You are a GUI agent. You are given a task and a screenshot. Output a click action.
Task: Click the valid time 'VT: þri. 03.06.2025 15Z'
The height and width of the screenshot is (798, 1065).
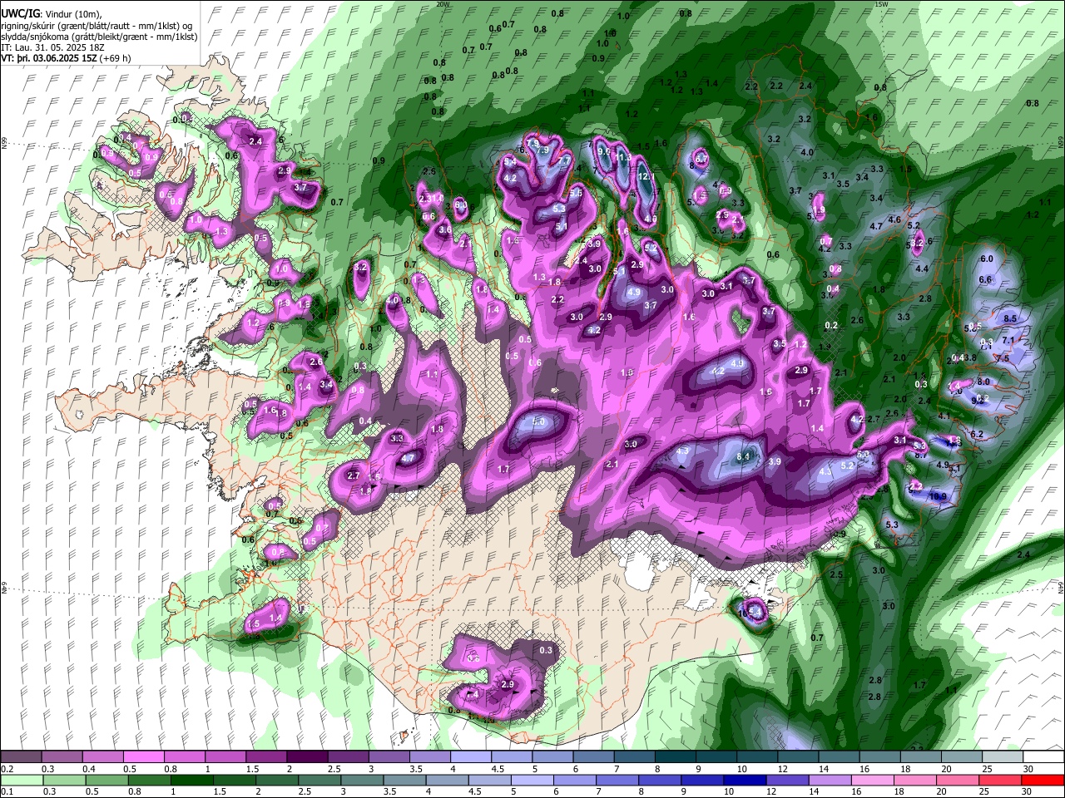click(49, 58)
